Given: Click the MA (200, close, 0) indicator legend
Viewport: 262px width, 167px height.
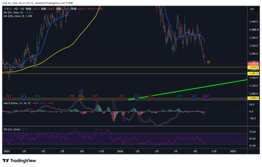Looking at the screenshot, I should pyautogui.click(x=14, y=16).
